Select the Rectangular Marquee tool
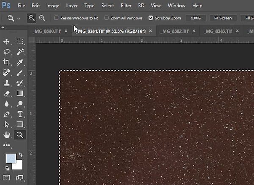The width and height of the screenshot is (254, 185). tap(20, 41)
